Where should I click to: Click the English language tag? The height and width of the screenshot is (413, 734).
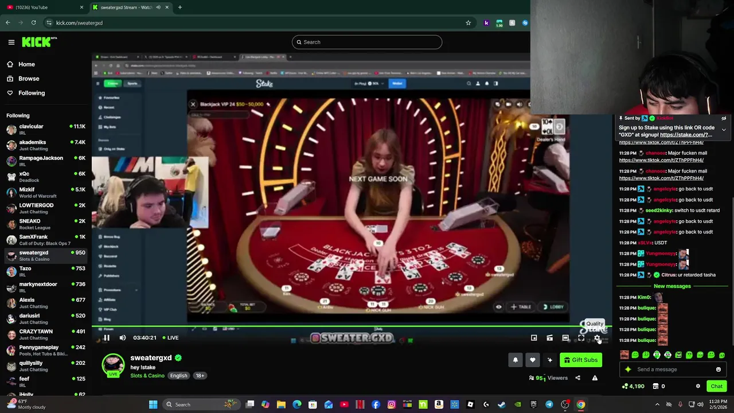pos(178,376)
